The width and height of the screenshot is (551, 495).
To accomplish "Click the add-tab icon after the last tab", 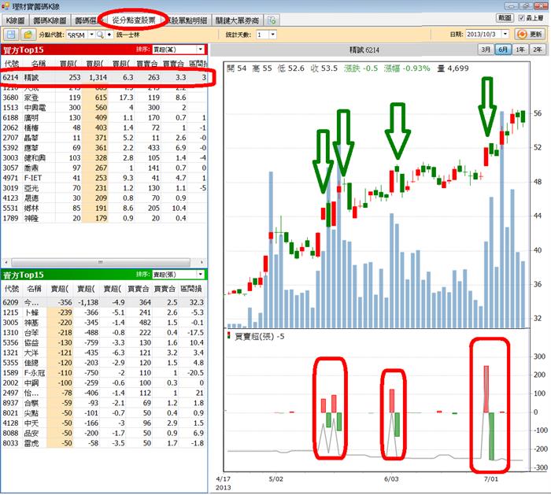I will point(272,20).
